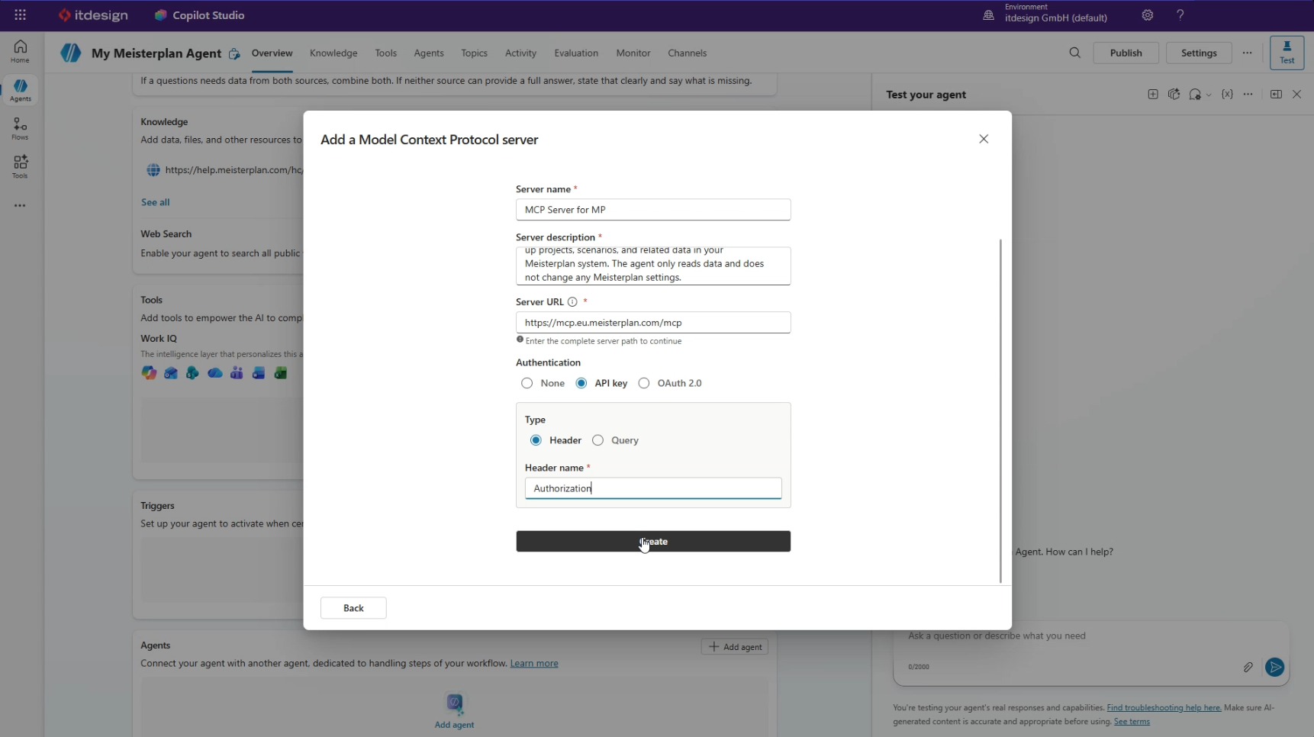
Task: Click the Copilot icon under Work IQ
Action: [149, 373]
